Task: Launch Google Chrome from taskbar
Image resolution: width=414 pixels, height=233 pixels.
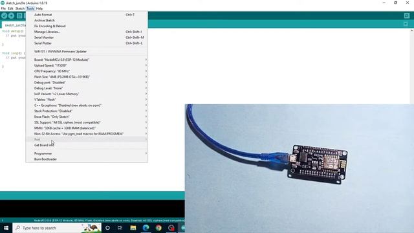Action: [x=158, y=228]
